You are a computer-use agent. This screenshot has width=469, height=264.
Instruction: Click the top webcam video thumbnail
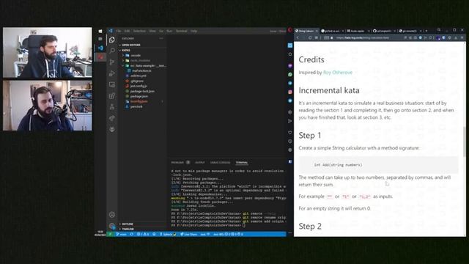[x=47, y=53]
